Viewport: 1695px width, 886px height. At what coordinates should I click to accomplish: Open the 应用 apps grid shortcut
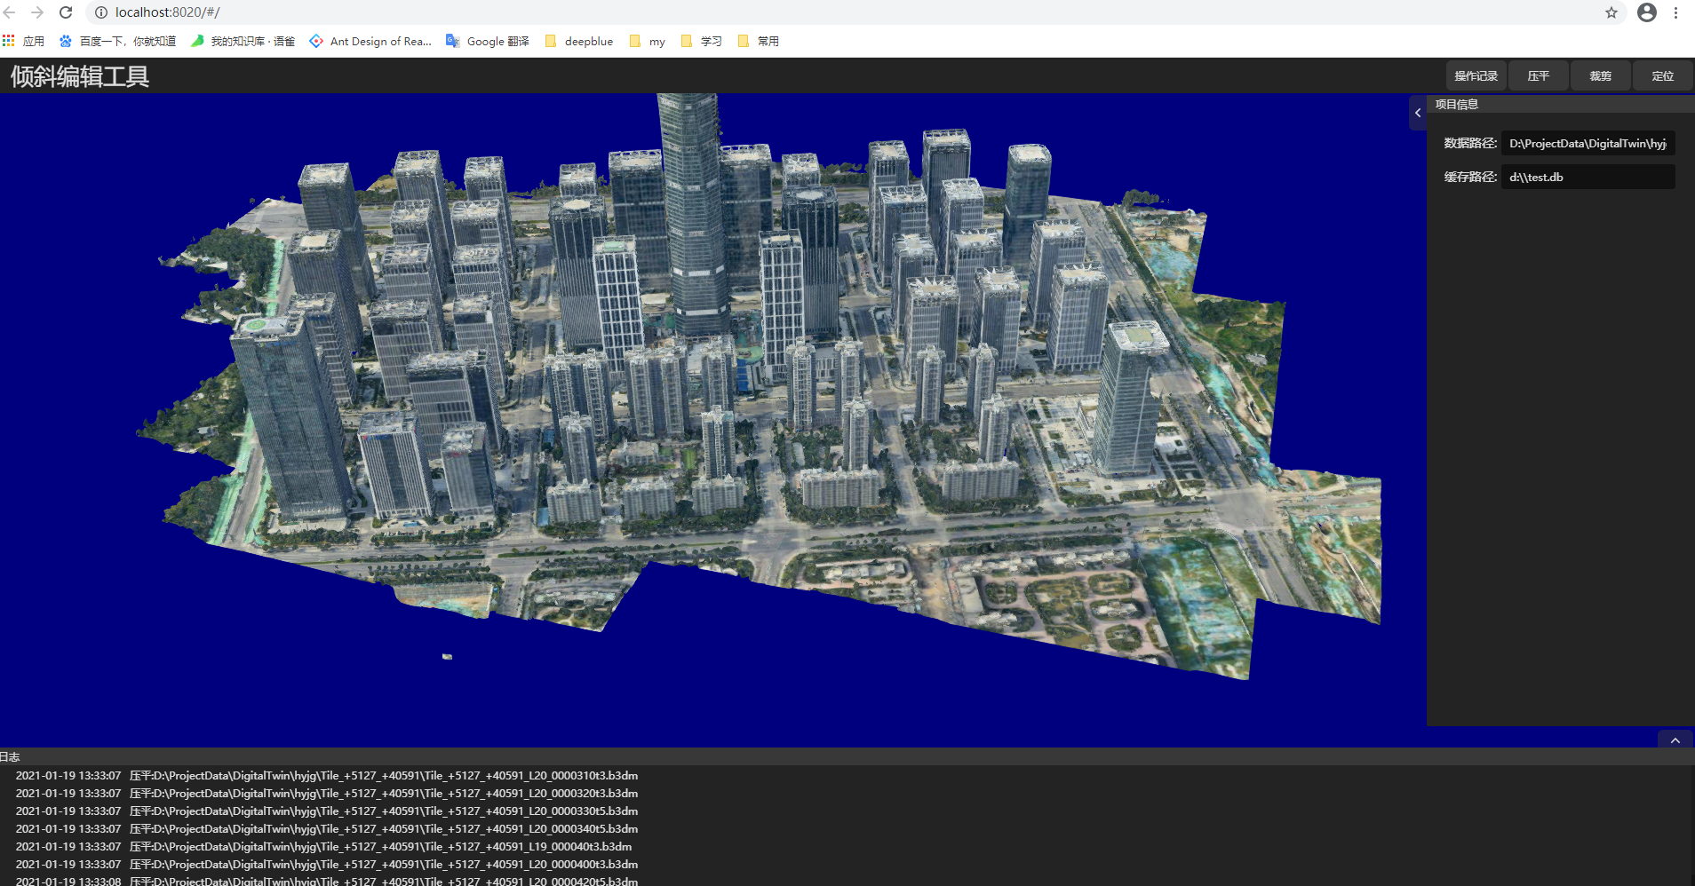24,41
